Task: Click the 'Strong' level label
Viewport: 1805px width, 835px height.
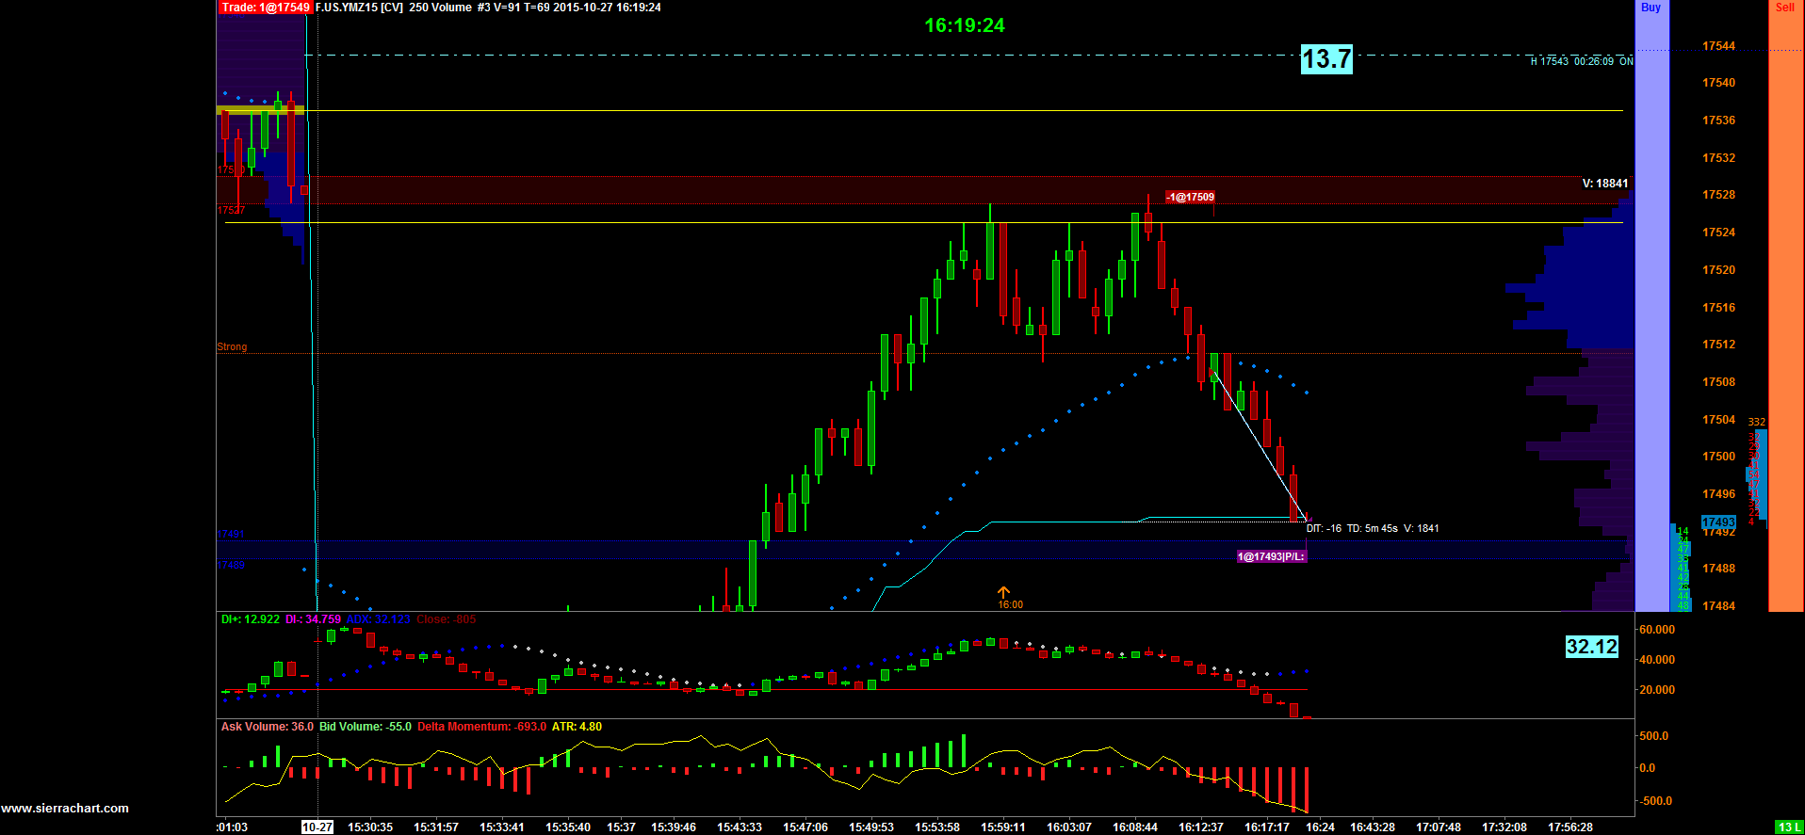Action: click(232, 347)
